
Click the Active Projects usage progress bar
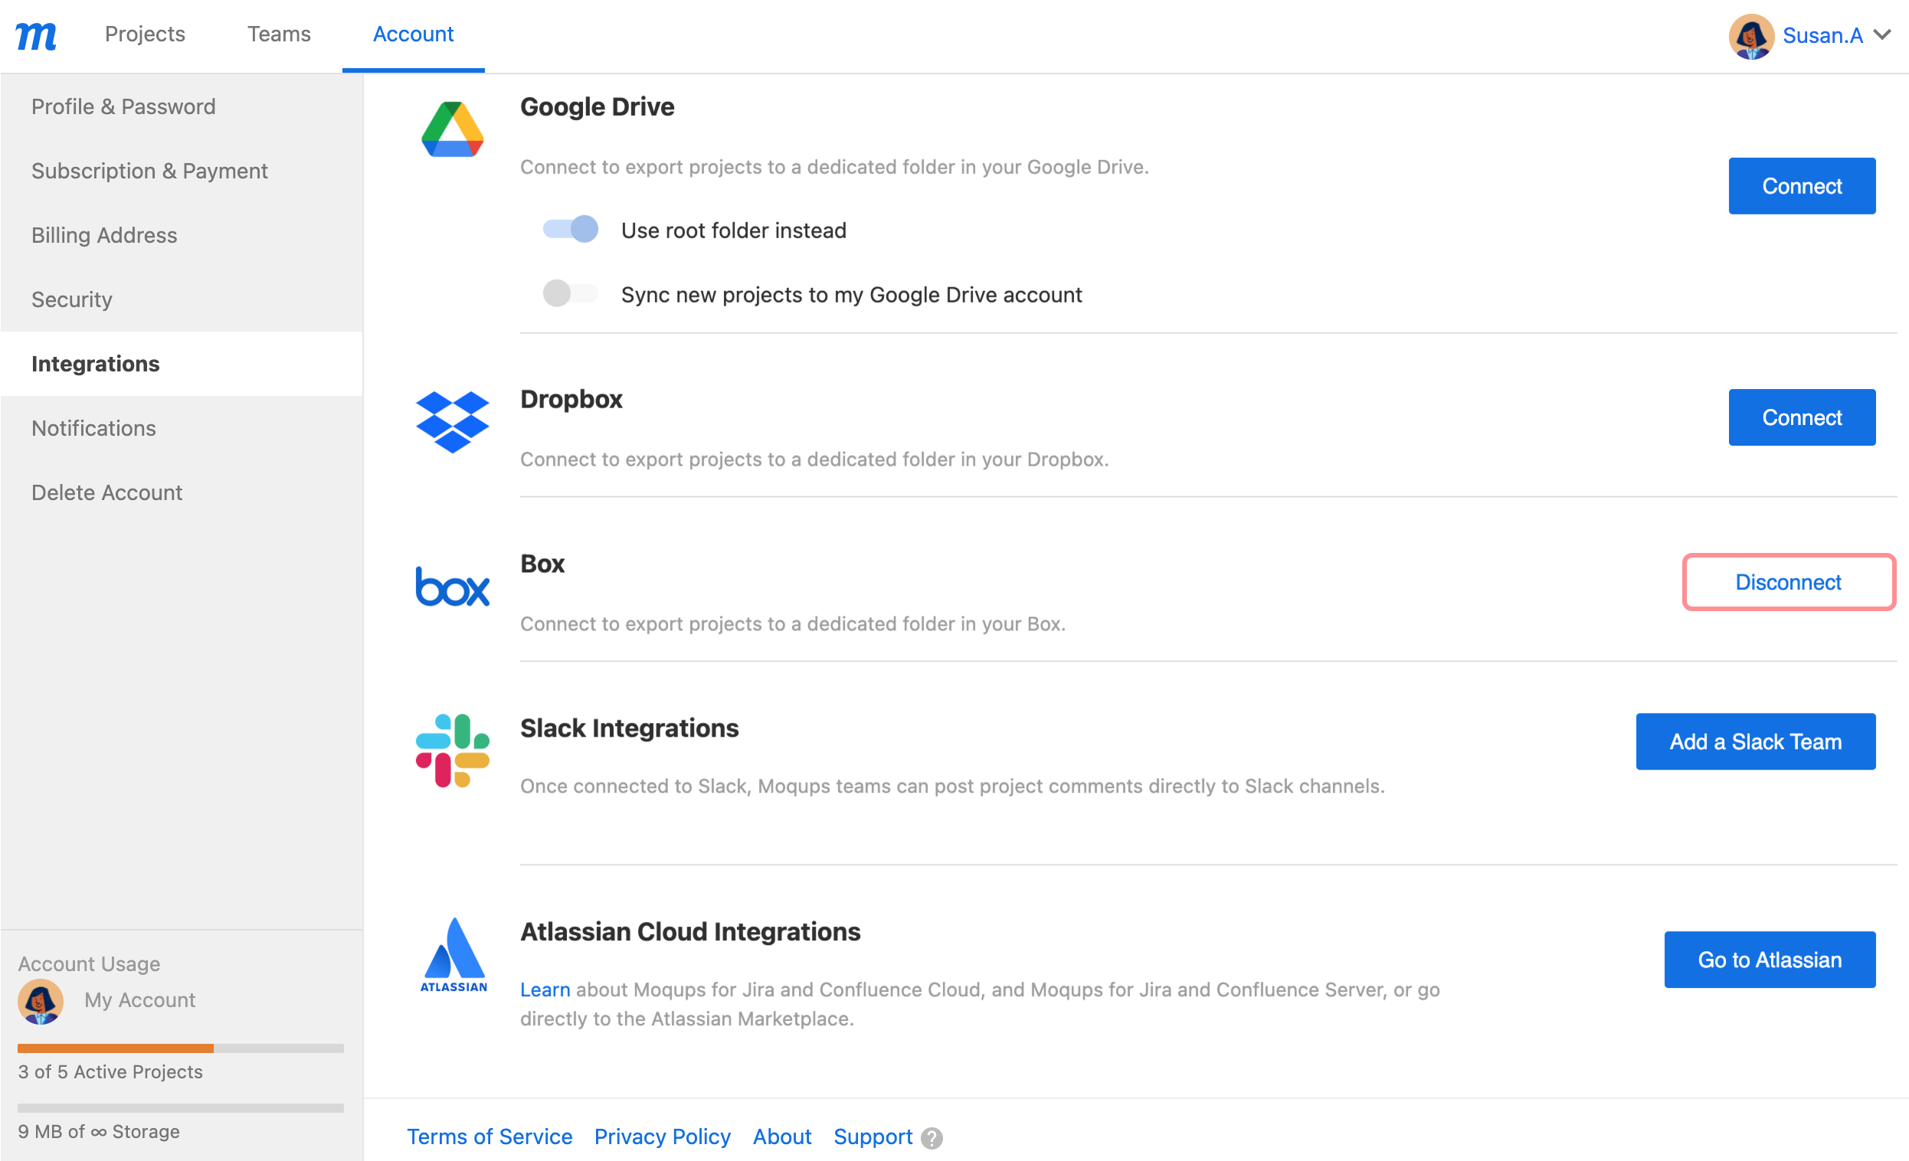181,1048
